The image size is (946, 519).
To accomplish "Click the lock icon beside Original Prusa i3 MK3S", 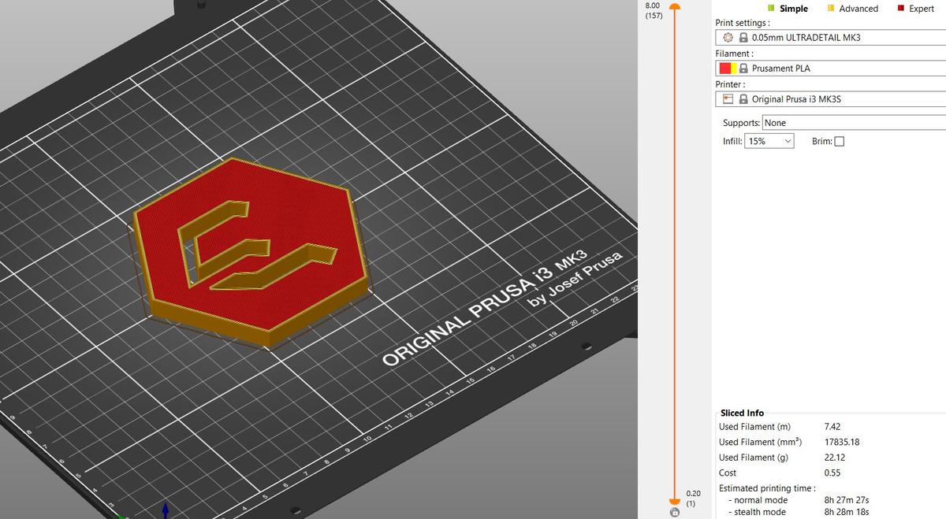I will click(743, 99).
